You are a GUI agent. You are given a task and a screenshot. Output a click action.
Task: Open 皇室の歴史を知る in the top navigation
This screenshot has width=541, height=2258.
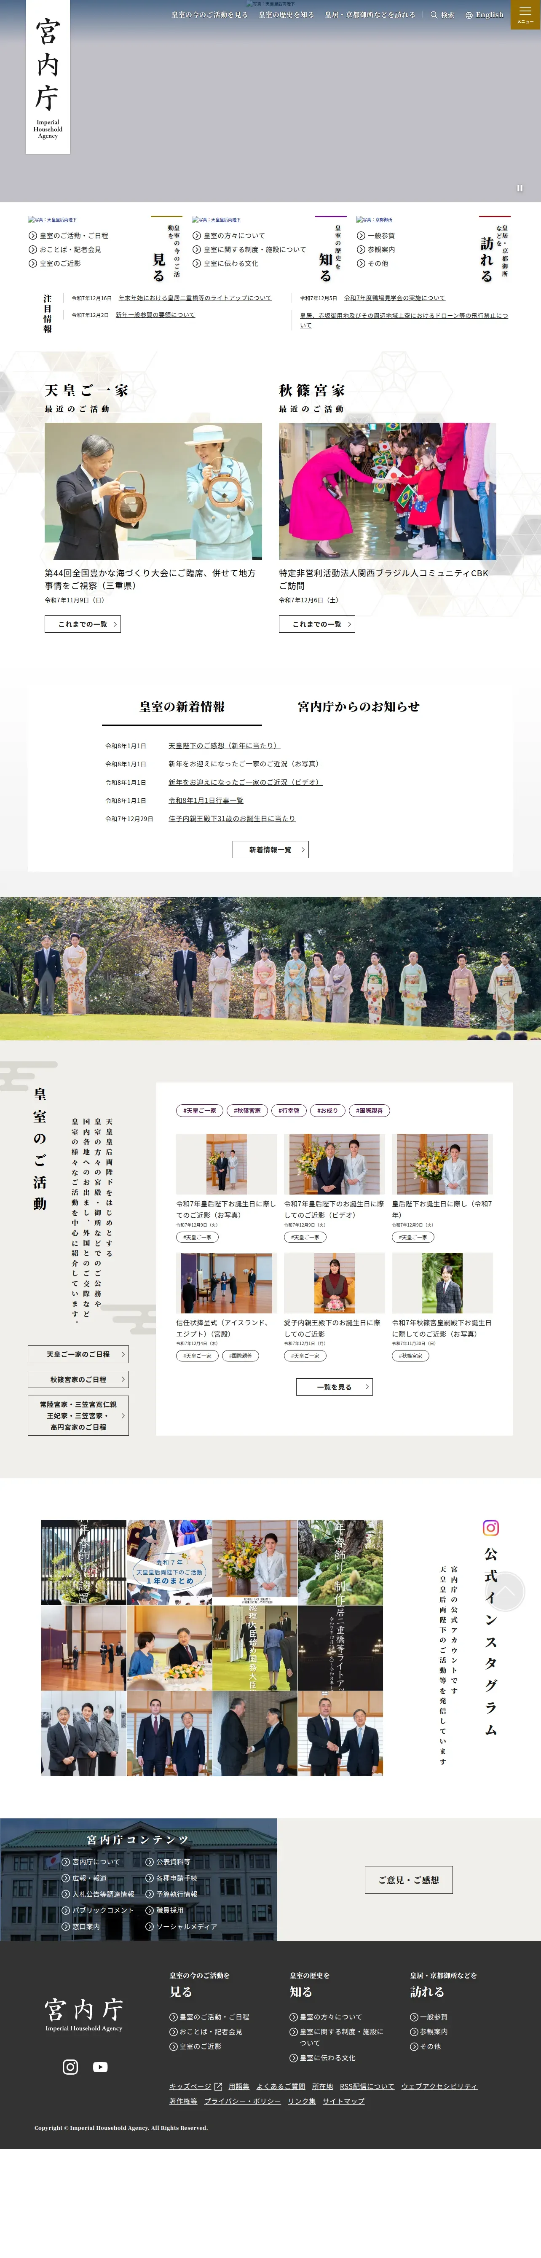click(286, 15)
